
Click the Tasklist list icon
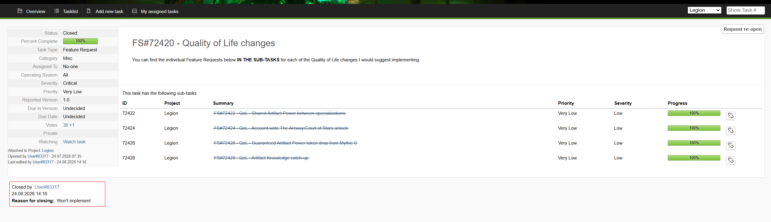point(57,11)
